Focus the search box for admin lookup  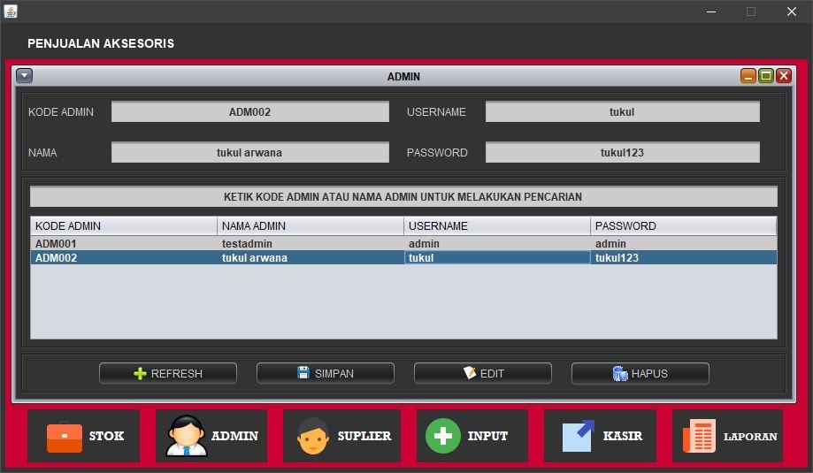point(403,196)
